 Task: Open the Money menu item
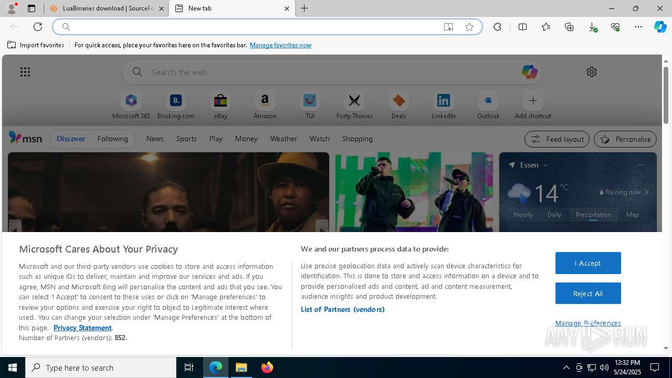click(x=246, y=139)
